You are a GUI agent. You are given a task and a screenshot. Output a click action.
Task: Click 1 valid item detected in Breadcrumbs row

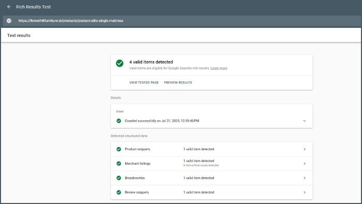[199, 178]
